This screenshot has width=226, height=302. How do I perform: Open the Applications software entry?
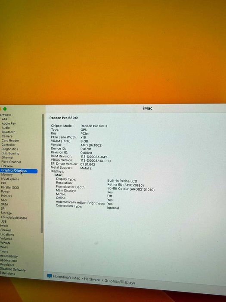pos(9,261)
